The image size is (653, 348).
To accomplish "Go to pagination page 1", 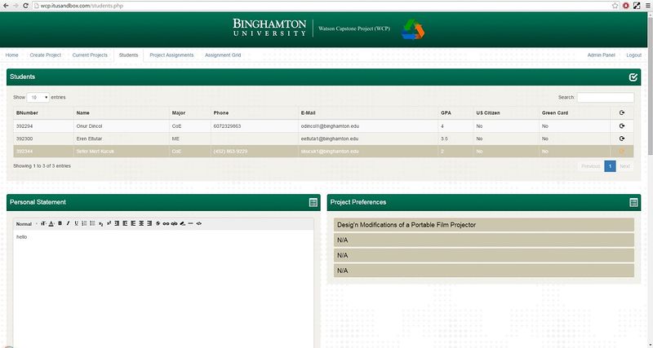I will click(x=609, y=165).
